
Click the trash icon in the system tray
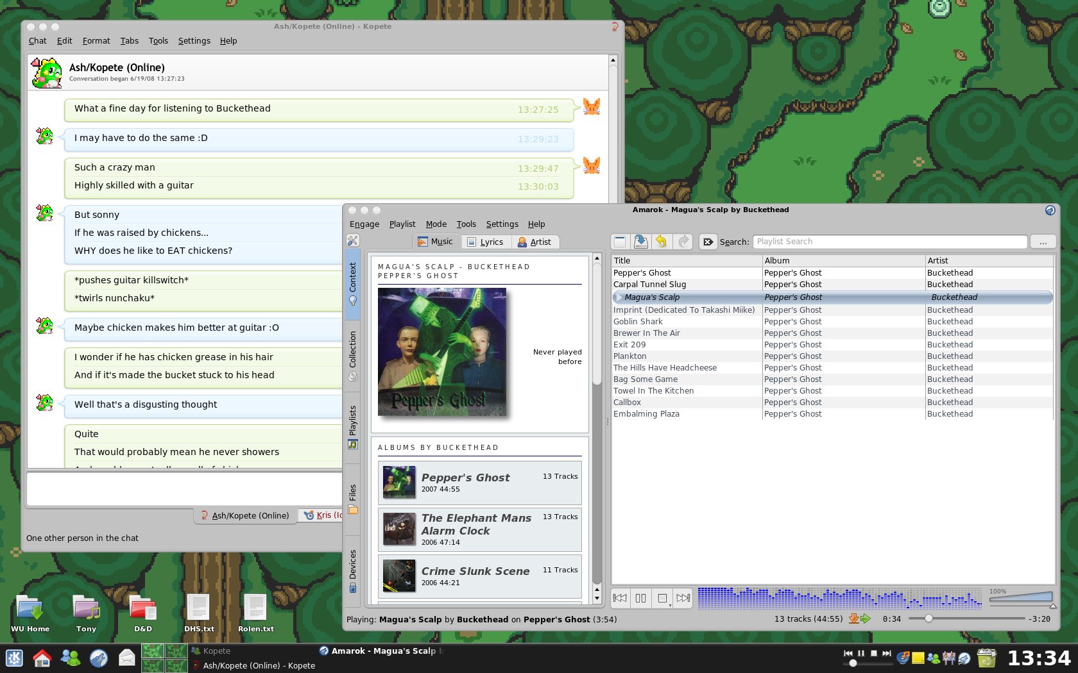986,658
